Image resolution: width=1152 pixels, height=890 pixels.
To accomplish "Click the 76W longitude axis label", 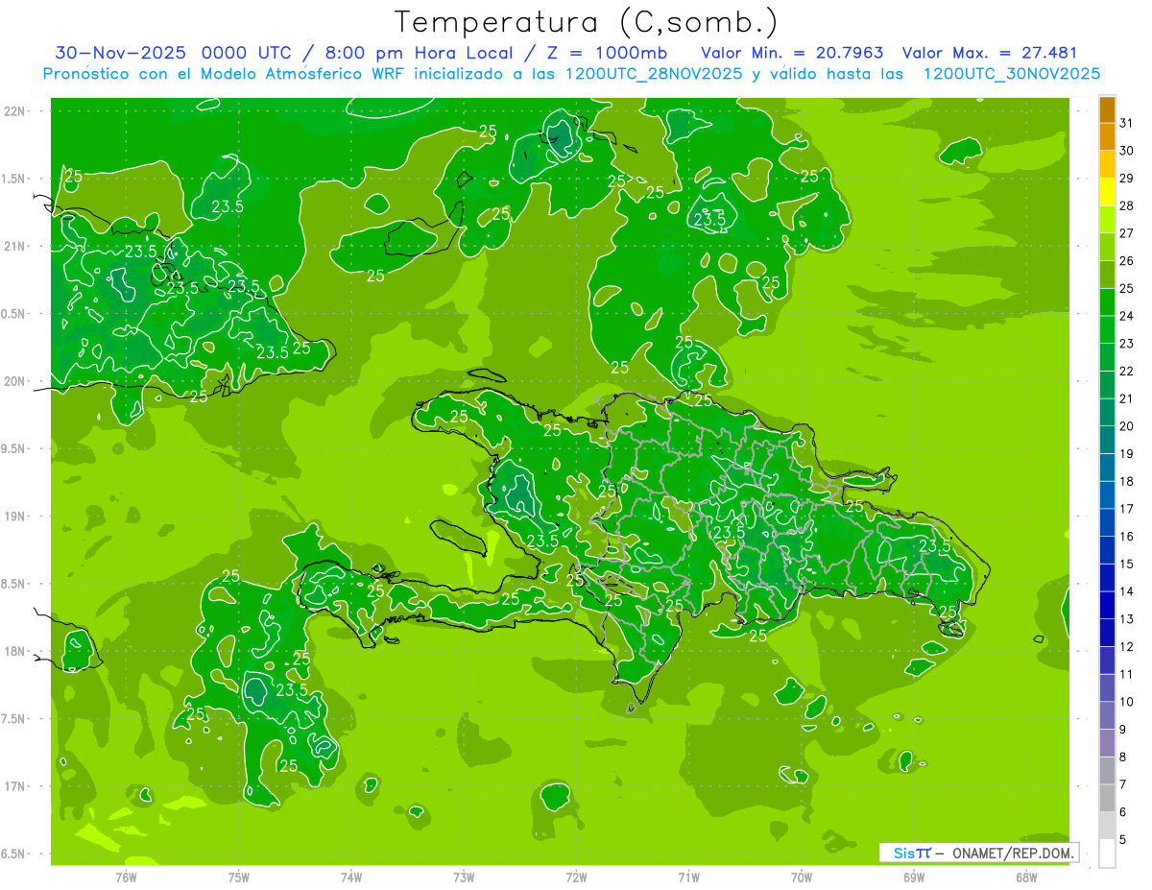I will 126,878.
